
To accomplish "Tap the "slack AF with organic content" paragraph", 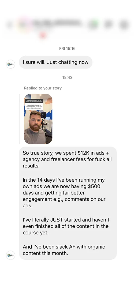I will tap(64, 250).
